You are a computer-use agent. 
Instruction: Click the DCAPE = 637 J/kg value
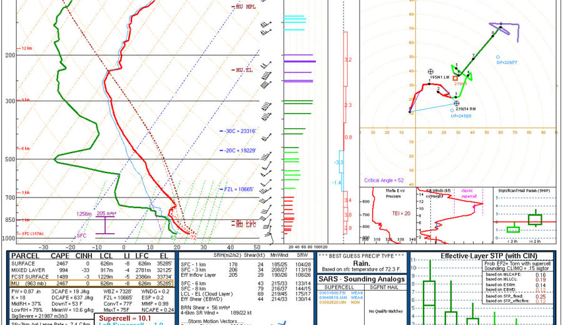(x=72, y=297)
